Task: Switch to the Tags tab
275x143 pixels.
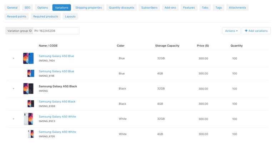Action: [x=219, y=7]
